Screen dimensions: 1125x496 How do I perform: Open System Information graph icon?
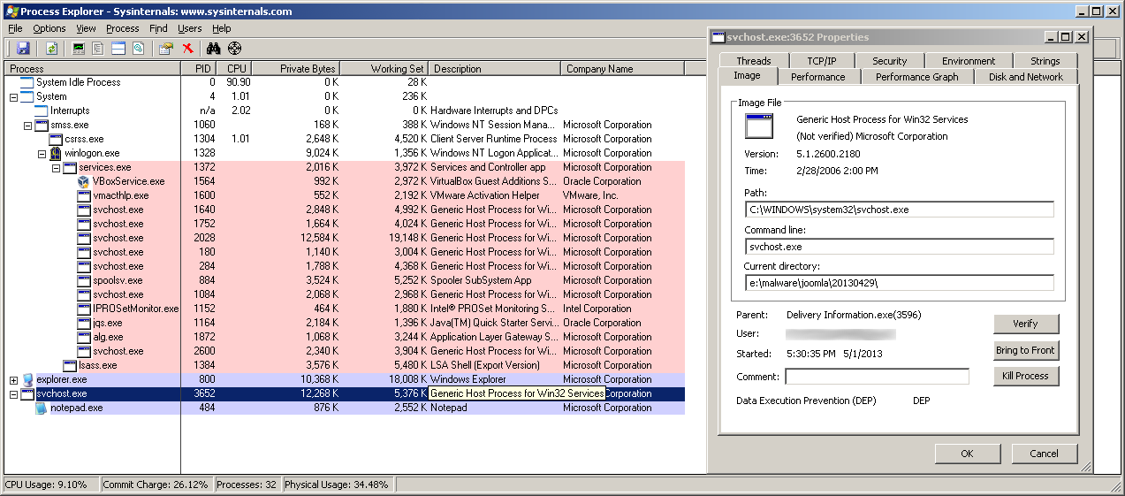pos(80,49)
